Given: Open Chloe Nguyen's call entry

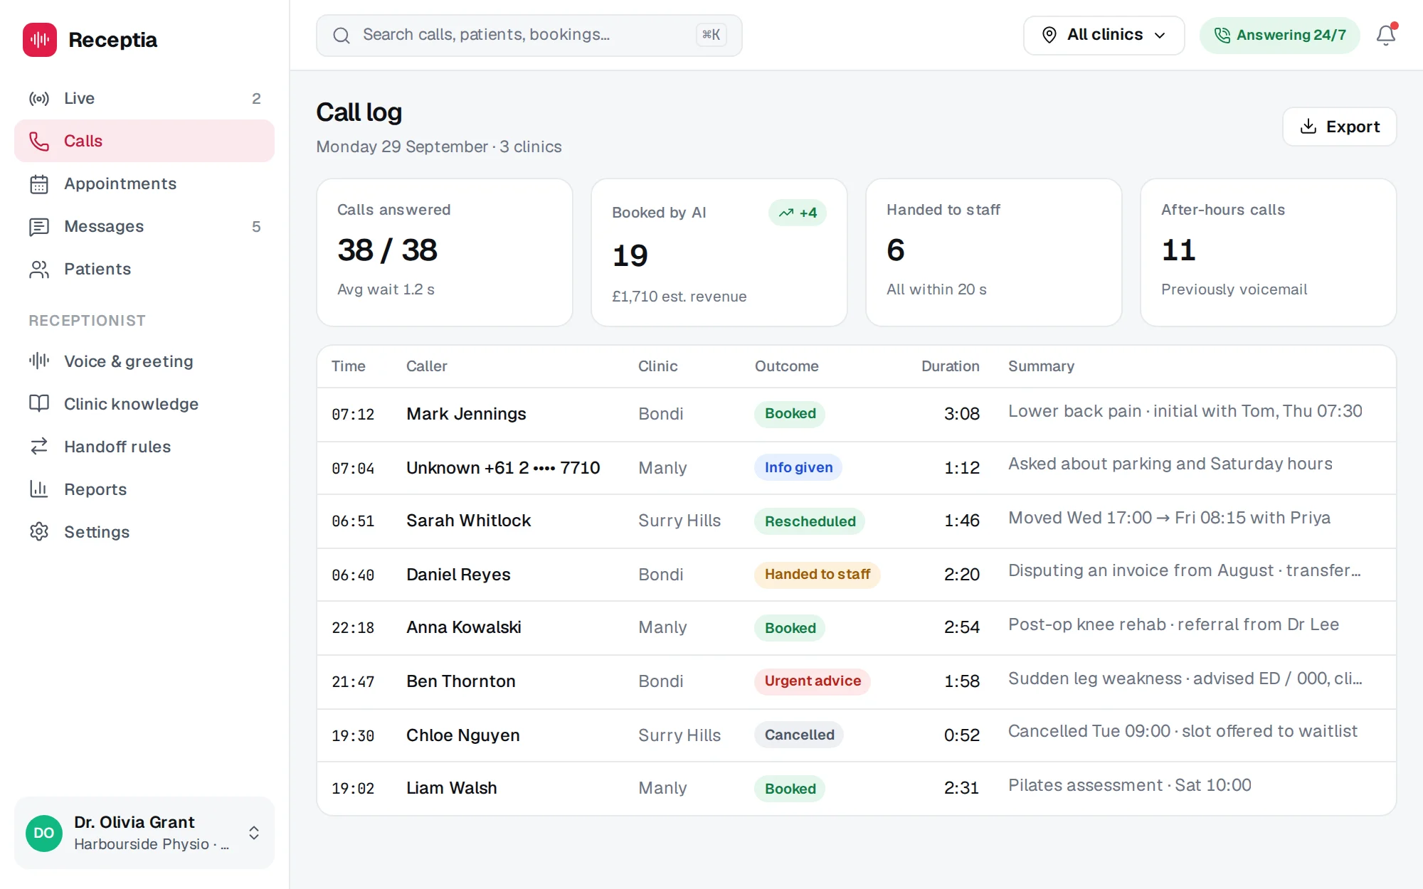Looking at the screenshot, I should tap(857, 735).
